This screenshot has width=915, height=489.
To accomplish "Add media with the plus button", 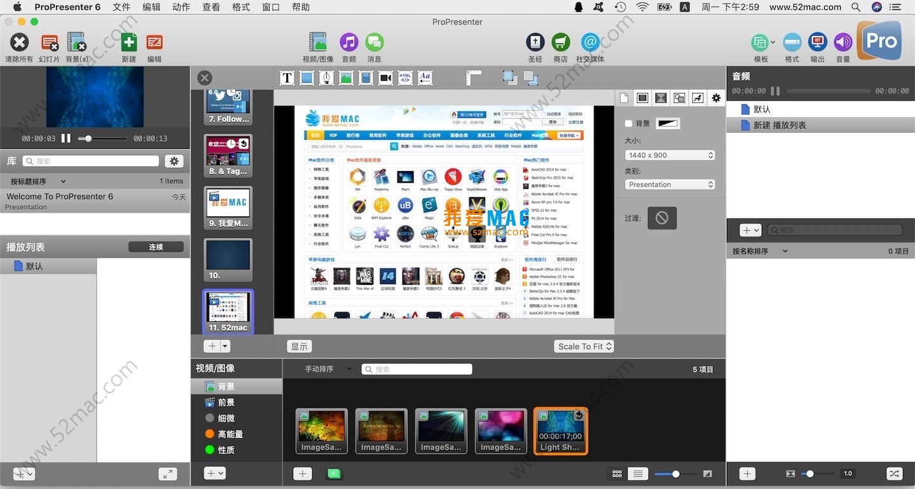I will 303,474.
